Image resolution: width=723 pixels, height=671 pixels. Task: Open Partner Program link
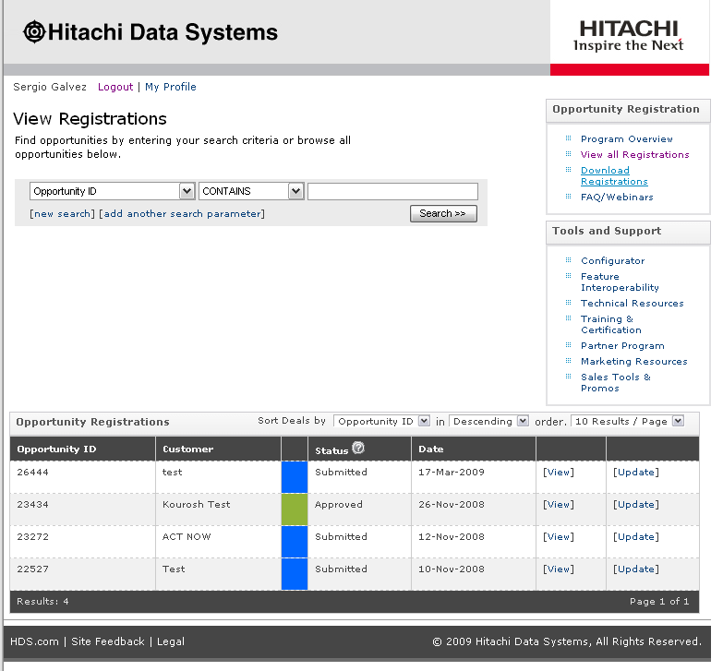point(622,345)
